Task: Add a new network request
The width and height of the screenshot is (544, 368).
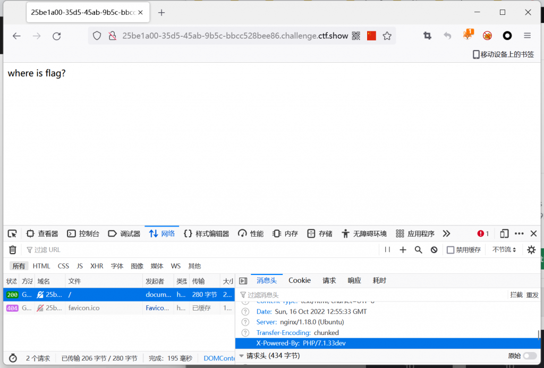Action: coord(403,249)
